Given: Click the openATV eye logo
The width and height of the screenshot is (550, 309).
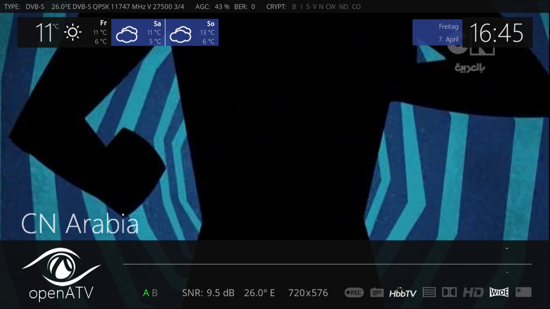Looking at the screenshot, I should click(61, 267).
